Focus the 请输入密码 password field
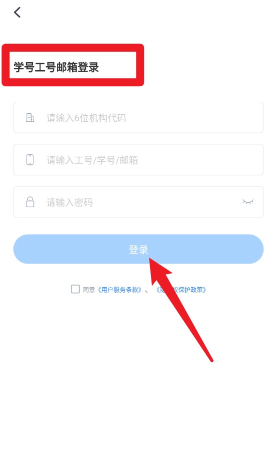 [138, 201]
